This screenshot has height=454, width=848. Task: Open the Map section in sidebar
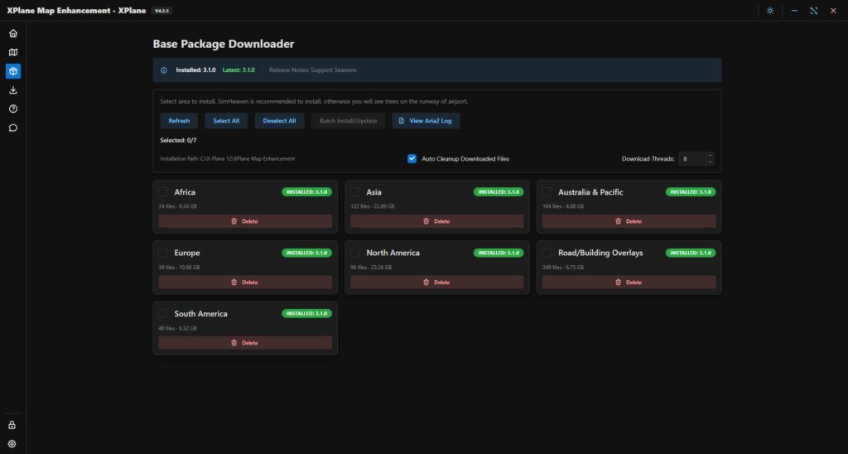coord(12,52)
